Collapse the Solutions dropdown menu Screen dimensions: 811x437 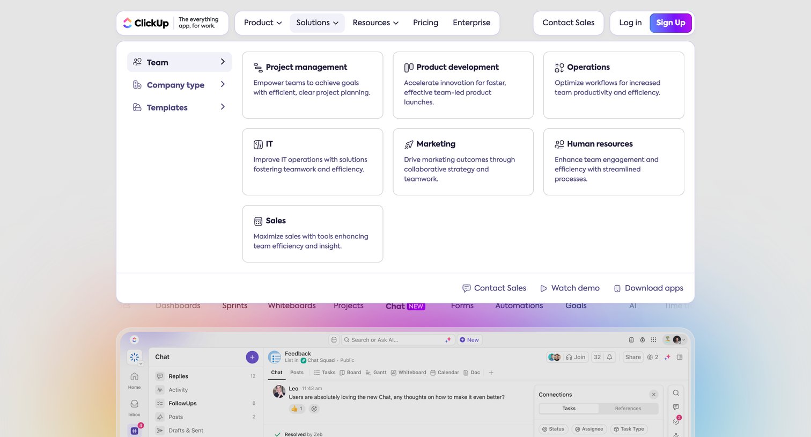click(x=317, y=23)
